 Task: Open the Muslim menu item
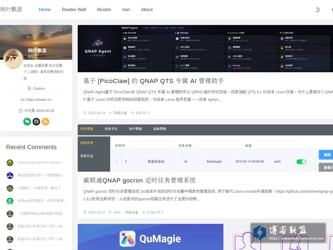pyautogui.click(x=104, y=10)
